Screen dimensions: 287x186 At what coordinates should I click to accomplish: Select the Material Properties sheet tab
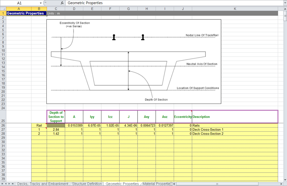(155, 184)
